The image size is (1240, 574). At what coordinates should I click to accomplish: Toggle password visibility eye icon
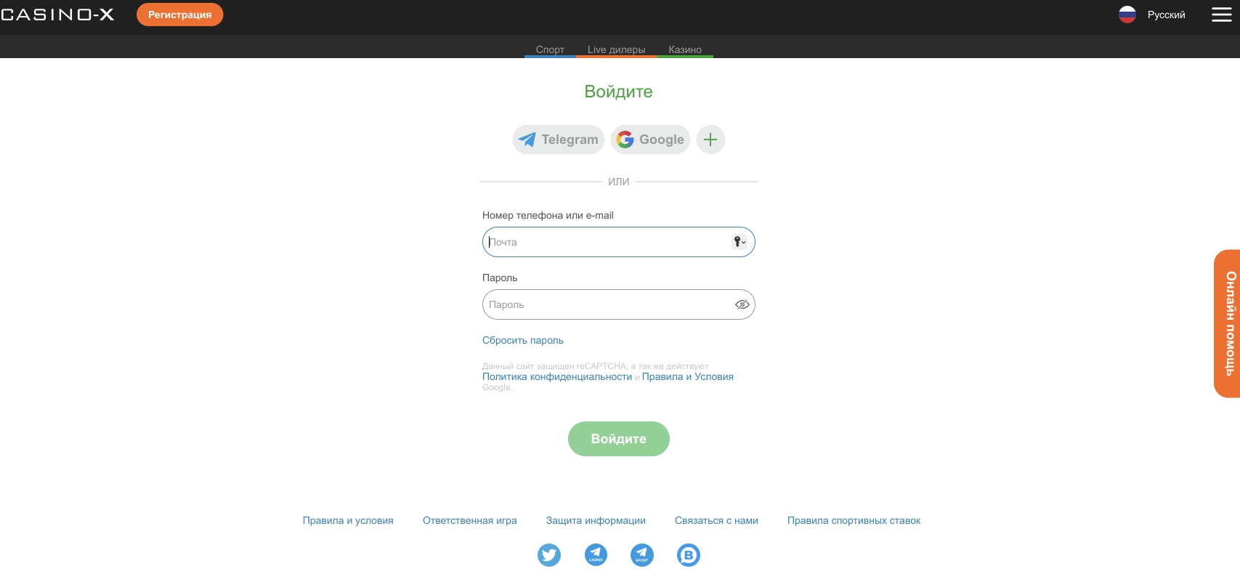742,304
